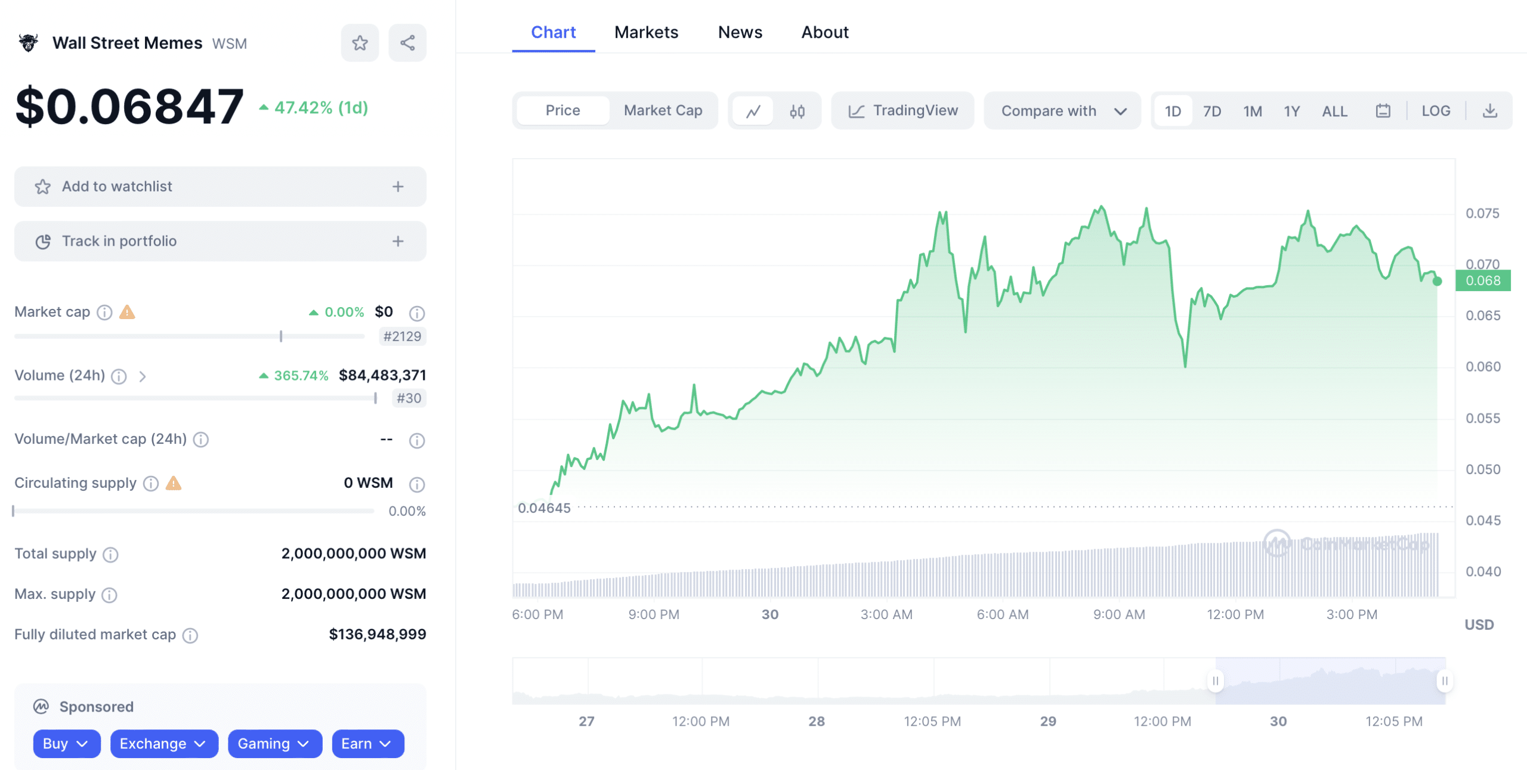
Task: Click the star favorite icon near title
Action: point(360,43)
